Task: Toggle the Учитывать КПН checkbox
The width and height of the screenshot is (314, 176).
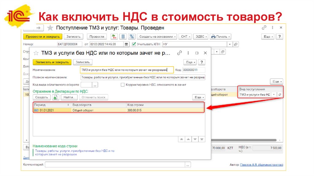Action: (x=133, y=44)
